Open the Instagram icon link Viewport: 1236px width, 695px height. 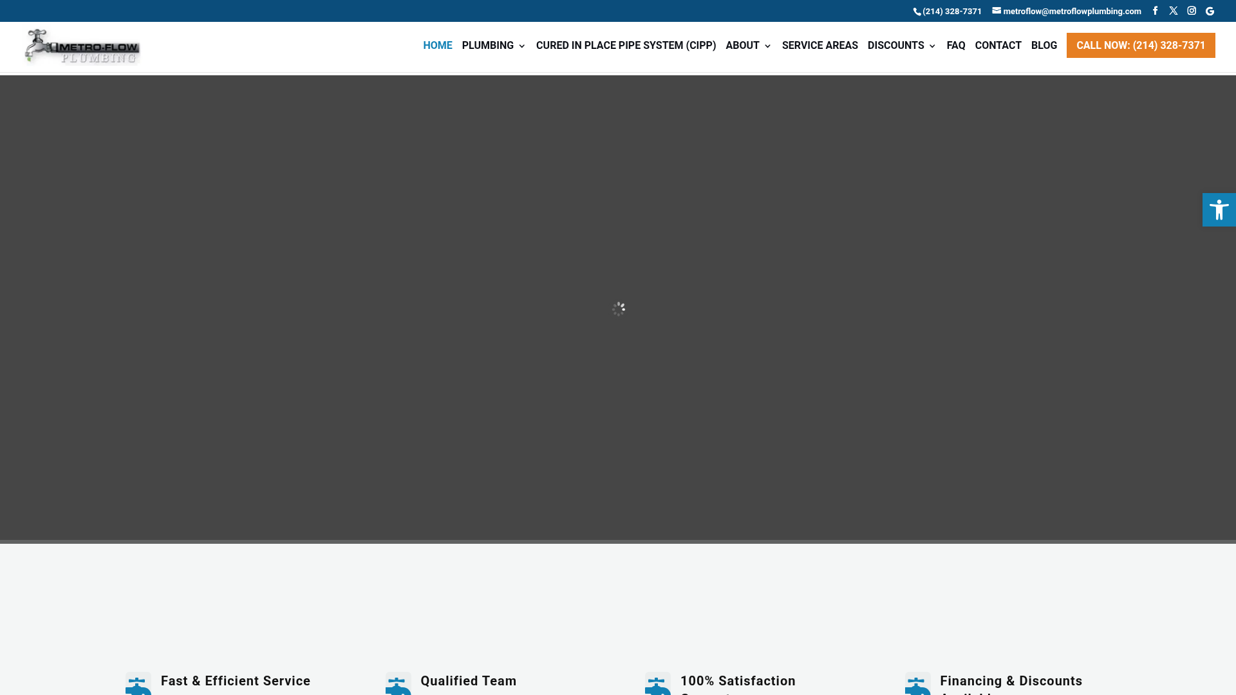1192,11
